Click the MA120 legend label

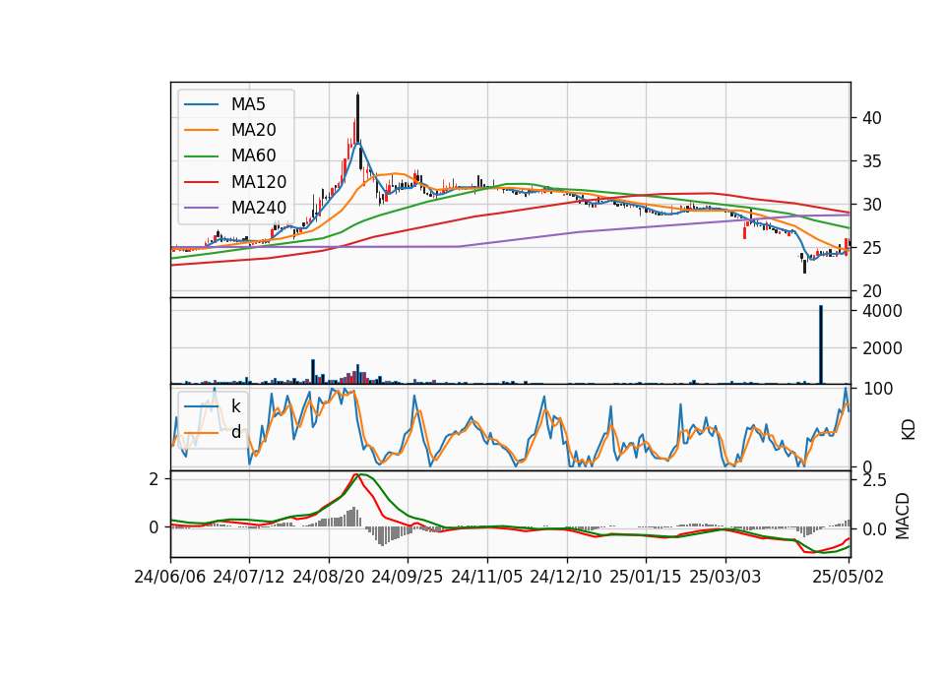tap(259, 182)
